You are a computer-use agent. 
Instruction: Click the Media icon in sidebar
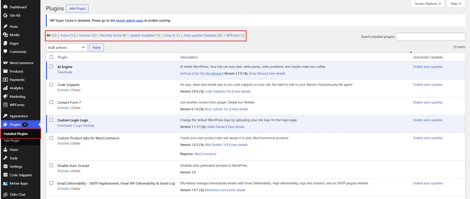click(x=5, y=35)
